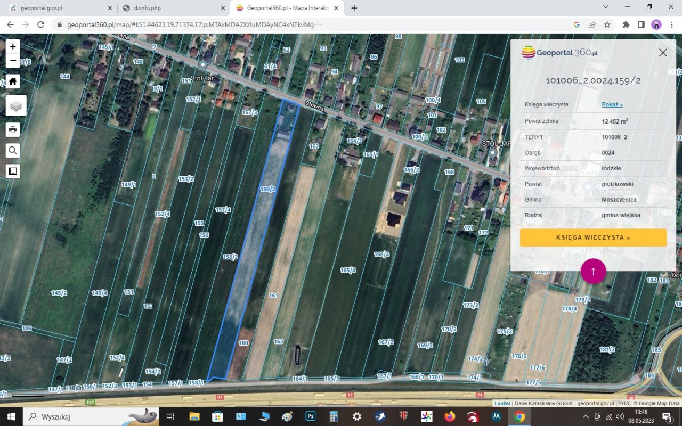The height and width of the screenshot is (426, 682).
Task: Expand the tab search dropdown arrow
Action: [x=606, y=7]
